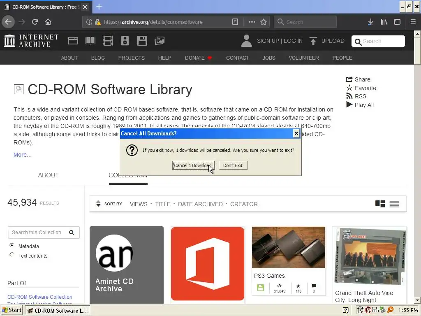Open the RSS feed link

click(356, 96)
